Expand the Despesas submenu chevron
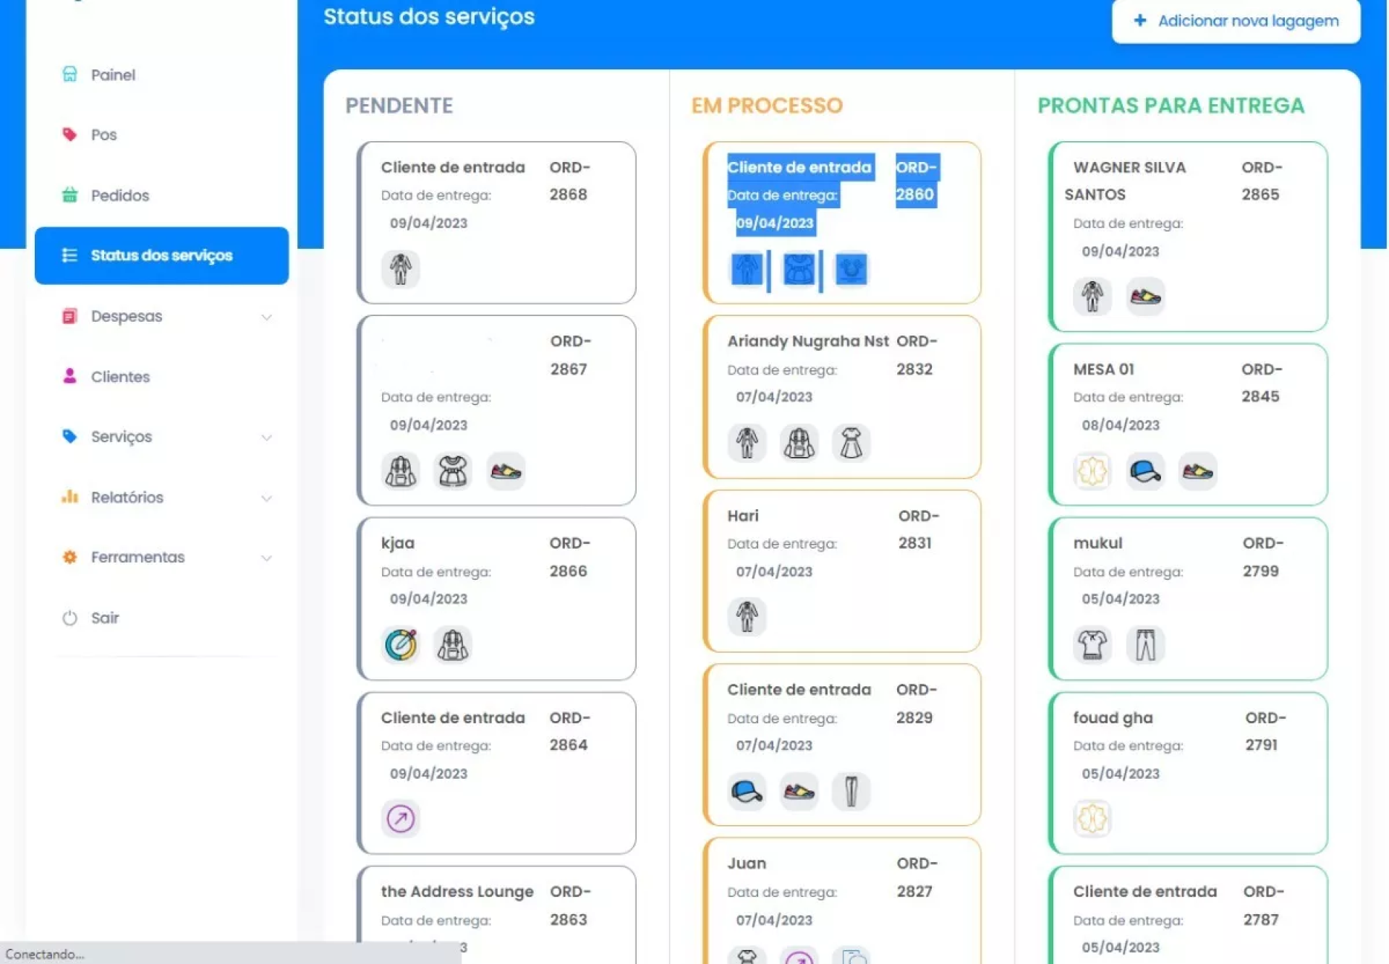The height and width of the screenshot is (964, 1389). 266,317
